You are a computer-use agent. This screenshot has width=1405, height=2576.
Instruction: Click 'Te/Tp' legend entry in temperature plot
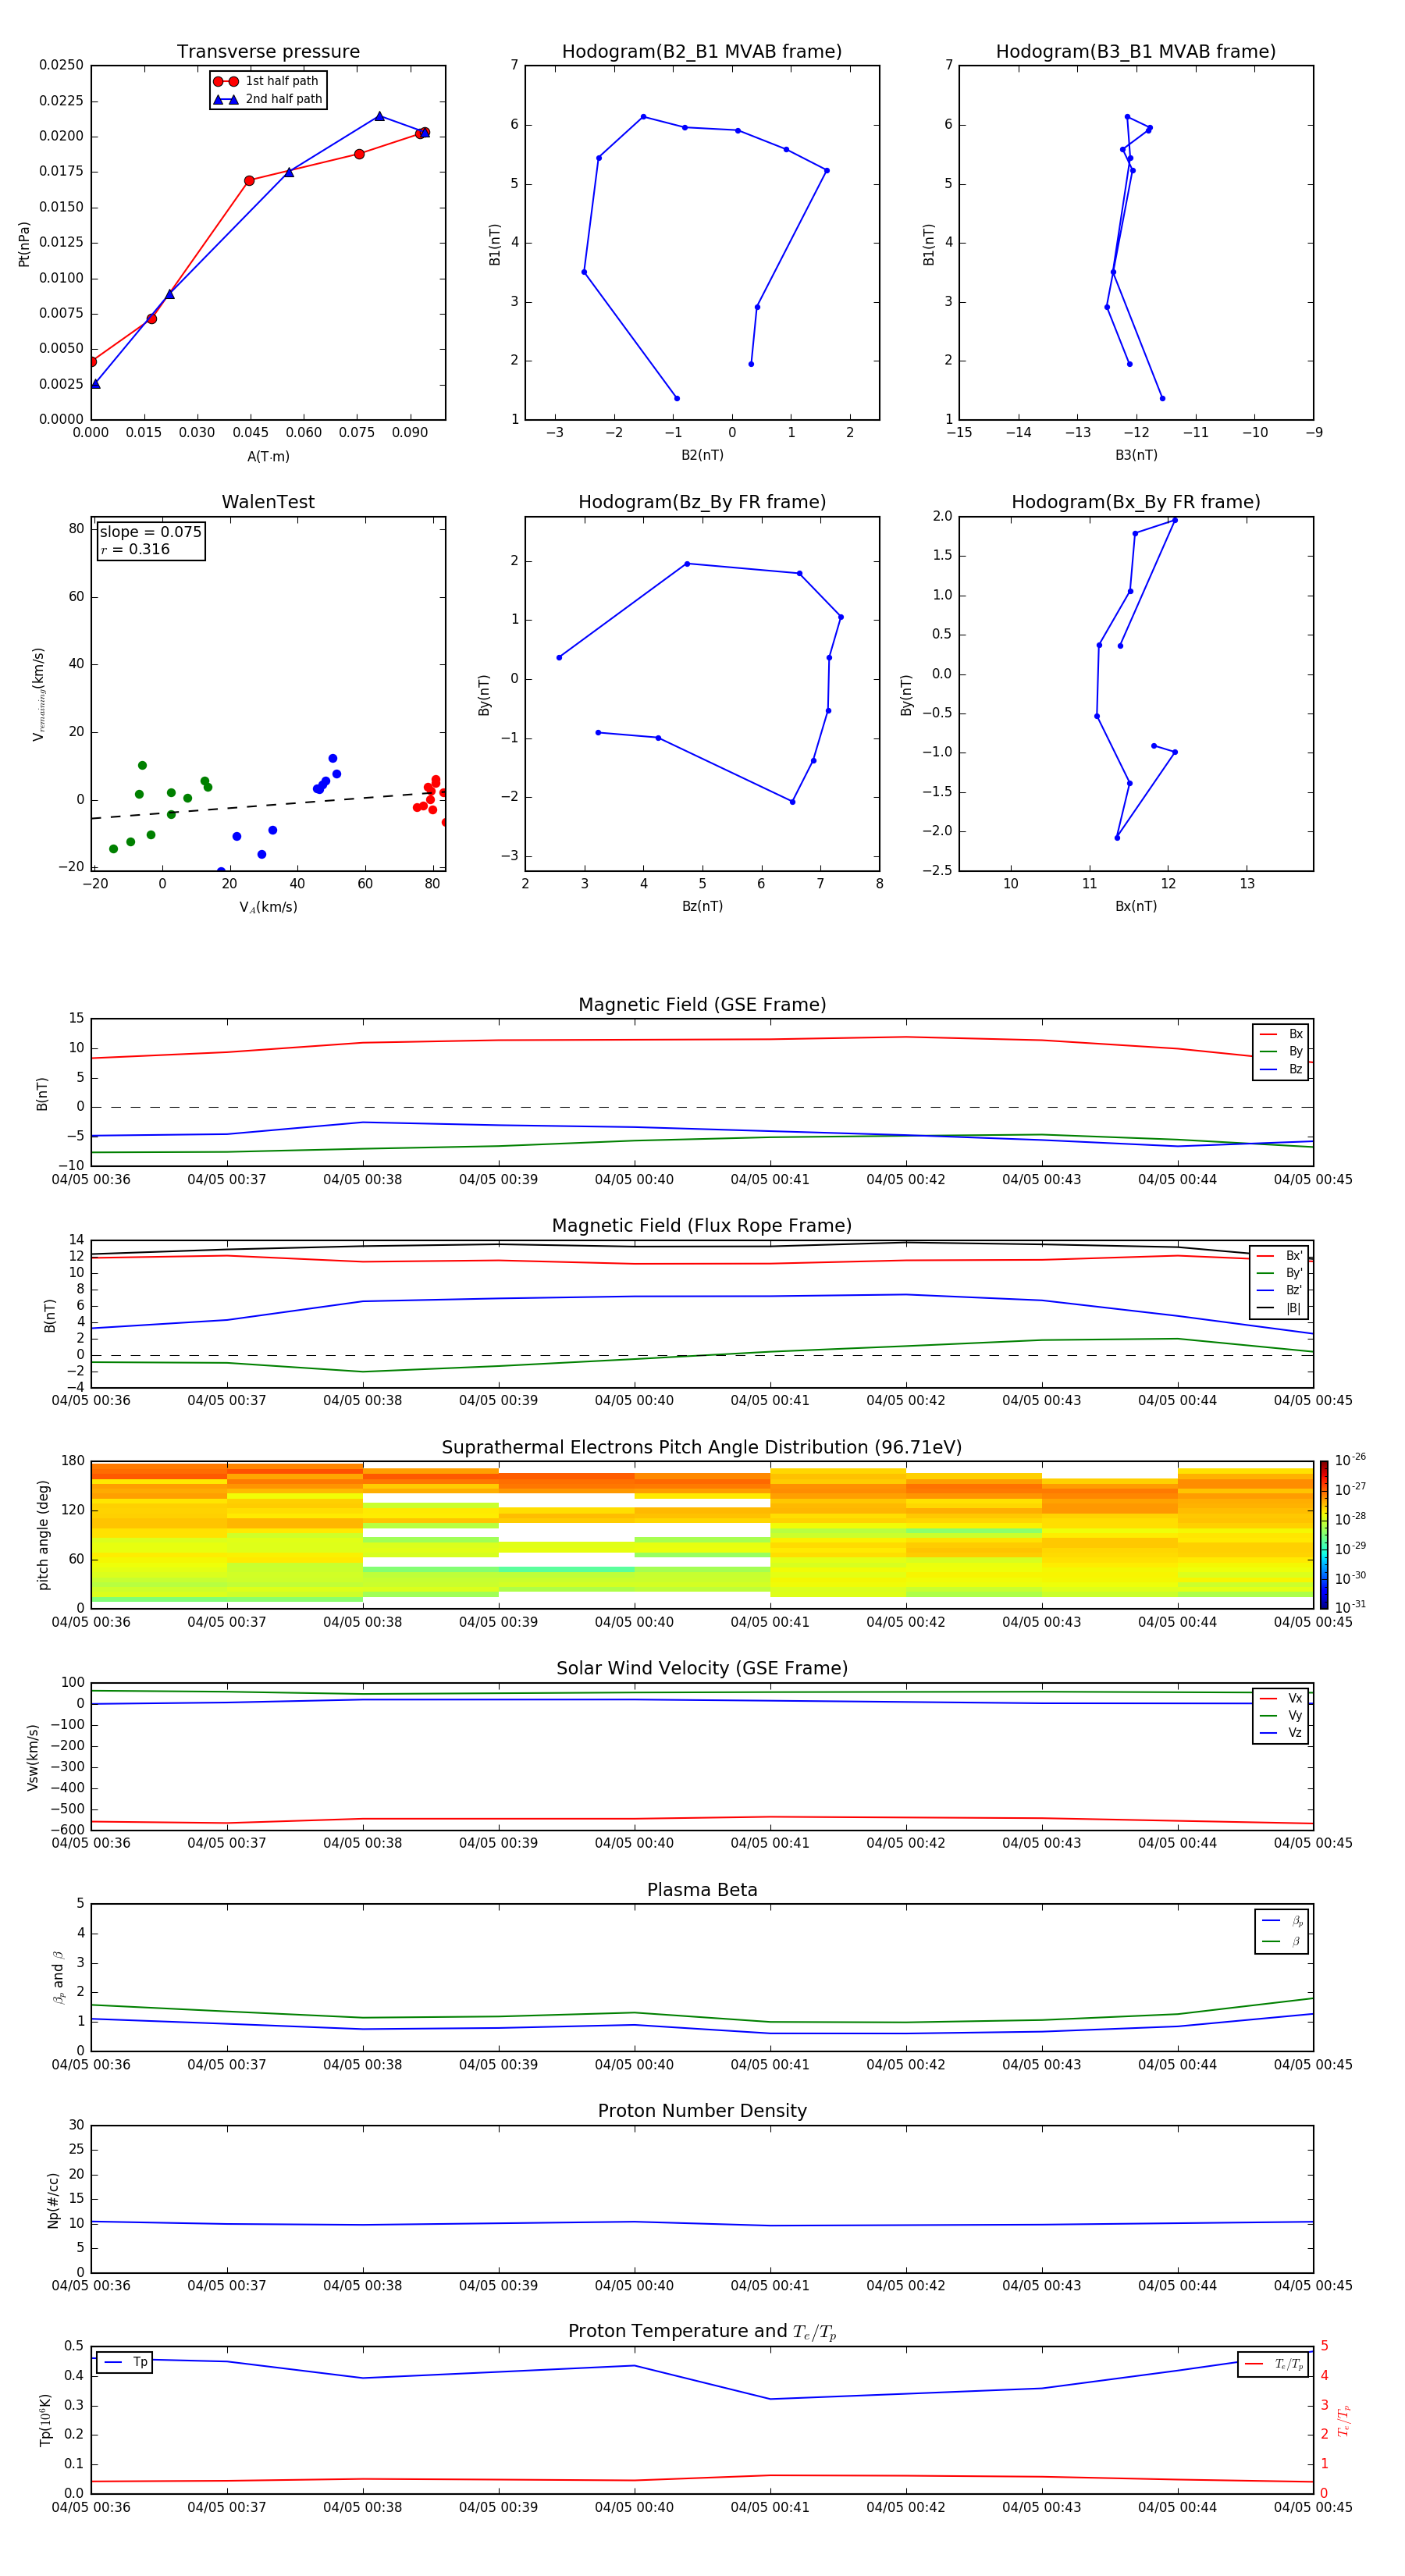[x=1274, y=2364]
